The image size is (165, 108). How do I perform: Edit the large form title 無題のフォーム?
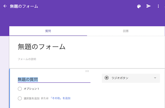click(42, 47)
